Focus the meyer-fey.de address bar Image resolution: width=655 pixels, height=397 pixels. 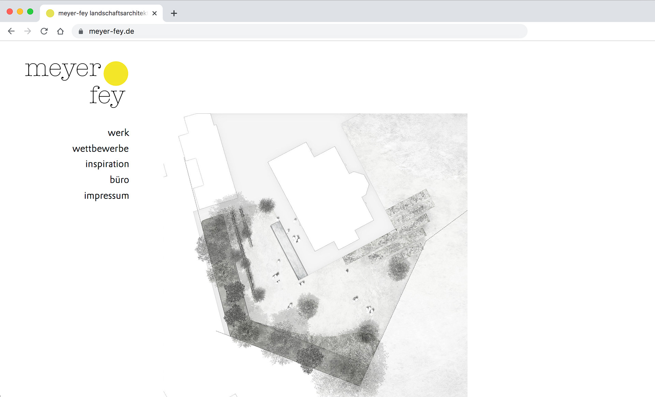[300, 31]
